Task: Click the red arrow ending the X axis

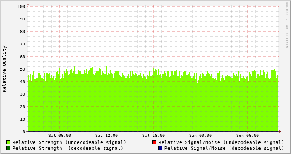Action: (280, 131)
